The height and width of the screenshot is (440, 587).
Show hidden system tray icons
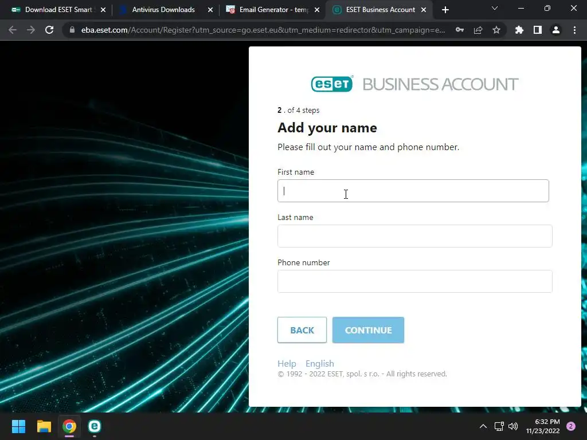[x=483, y=426]
